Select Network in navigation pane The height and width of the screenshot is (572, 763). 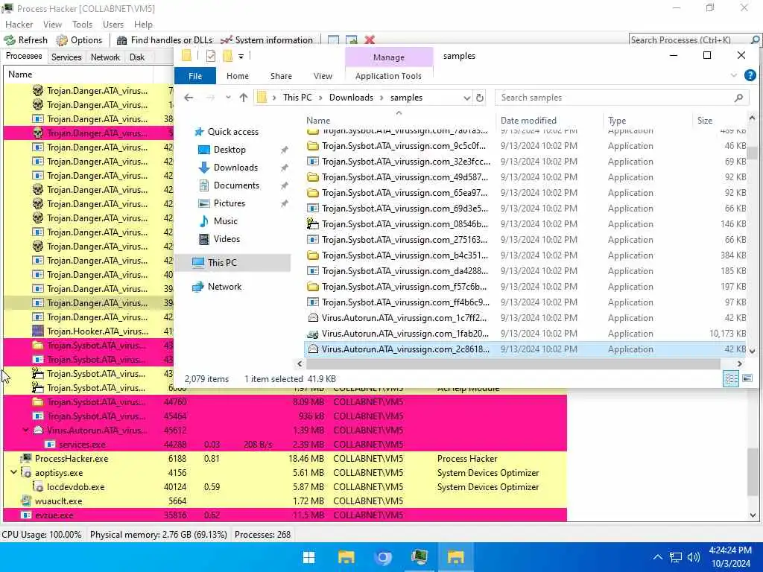coord(217,287)
